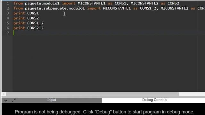Click the 'from' keyword on line 2
The height and width of the screenshot is (115, 205).
[x=18, y=8]
